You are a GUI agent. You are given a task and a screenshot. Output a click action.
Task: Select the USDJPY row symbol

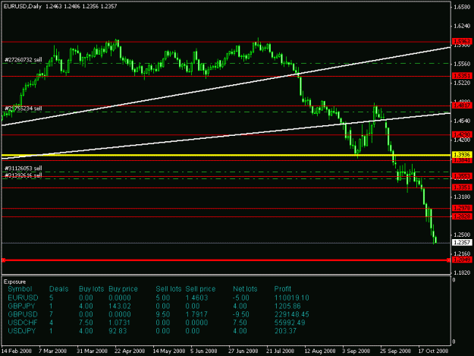pos(22,331)
